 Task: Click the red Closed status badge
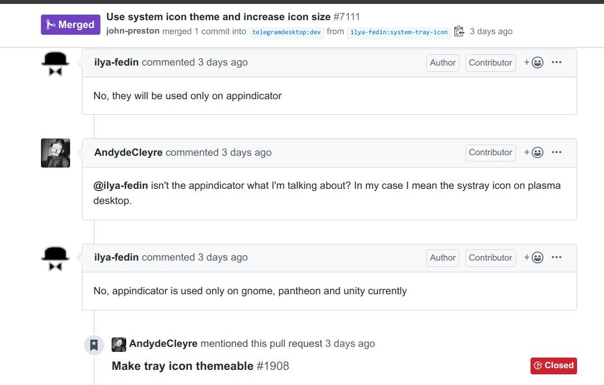pyautogui.click(x=554, y=365)
